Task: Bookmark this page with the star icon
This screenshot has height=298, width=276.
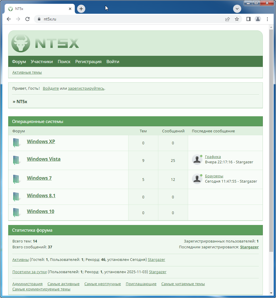Action: [x=237, y=19]
